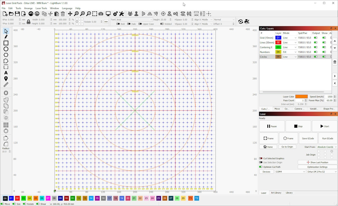The image size is (338, 206).
Task: Open Normal text layout dropdown
Action: click(x=224, y=20)
